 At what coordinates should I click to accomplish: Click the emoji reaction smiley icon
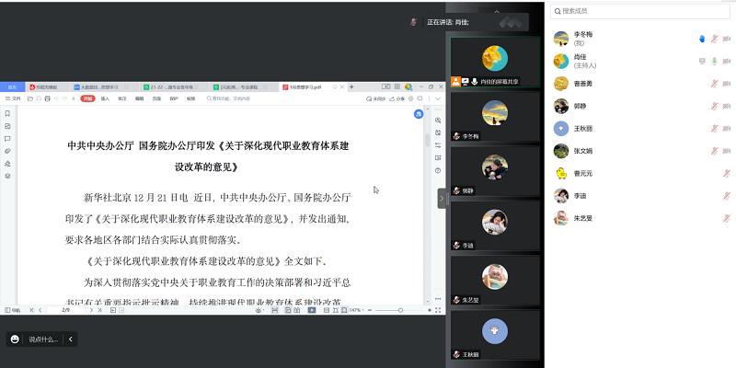pos(15,339)
